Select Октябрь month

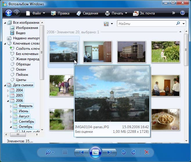26,127
